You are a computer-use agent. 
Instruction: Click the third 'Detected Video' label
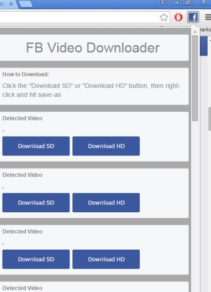click(x=22, y=231)
